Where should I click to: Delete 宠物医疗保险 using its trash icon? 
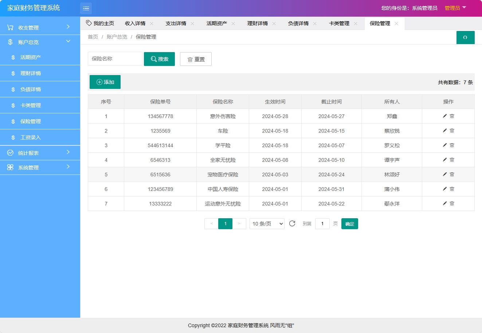pyautogui.click(x=452, y=174)
